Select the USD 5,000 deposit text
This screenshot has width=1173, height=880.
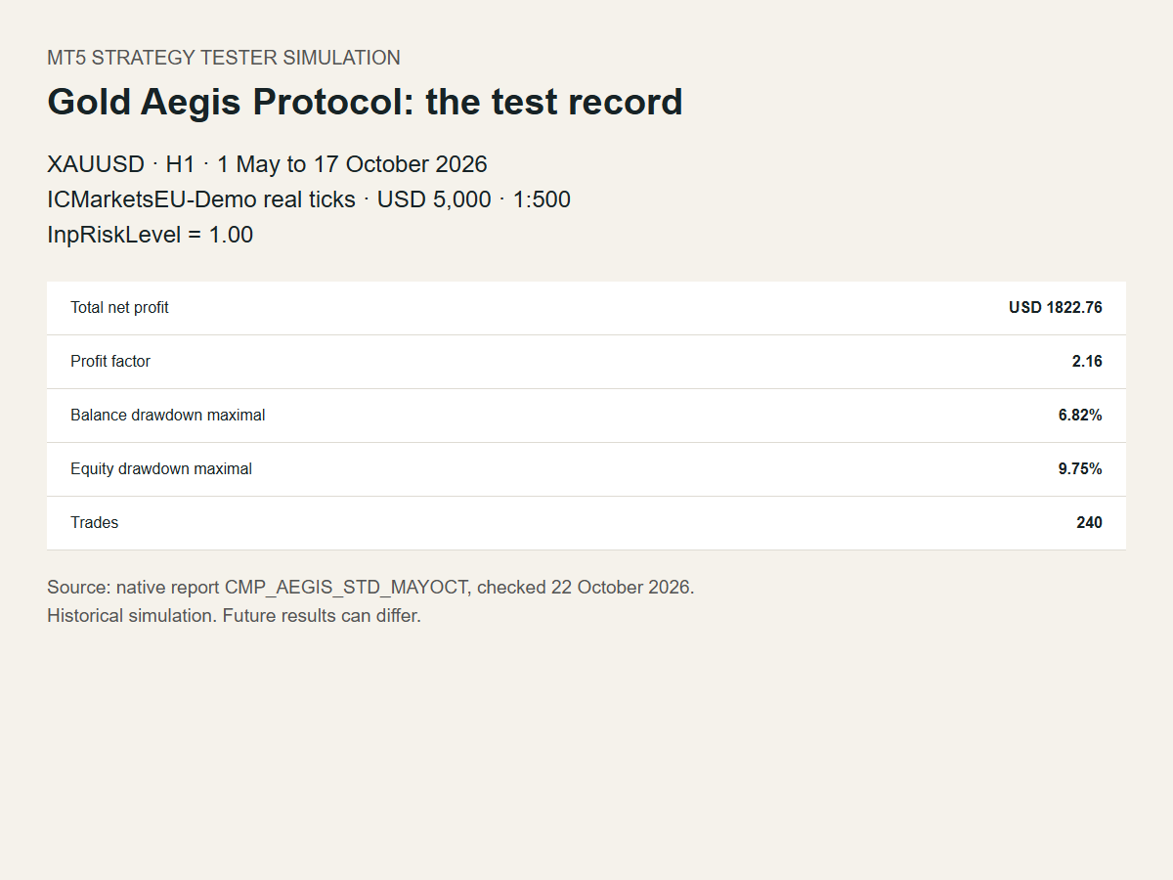[434, 199]
